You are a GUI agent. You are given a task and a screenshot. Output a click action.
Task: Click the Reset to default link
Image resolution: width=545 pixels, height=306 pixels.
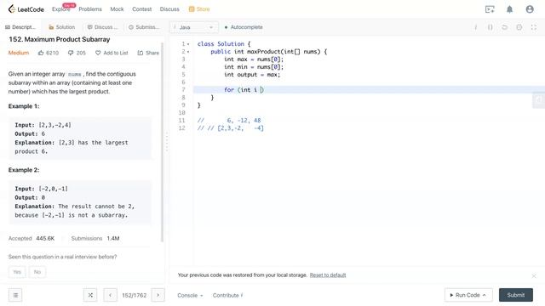(x=328, y=275)
